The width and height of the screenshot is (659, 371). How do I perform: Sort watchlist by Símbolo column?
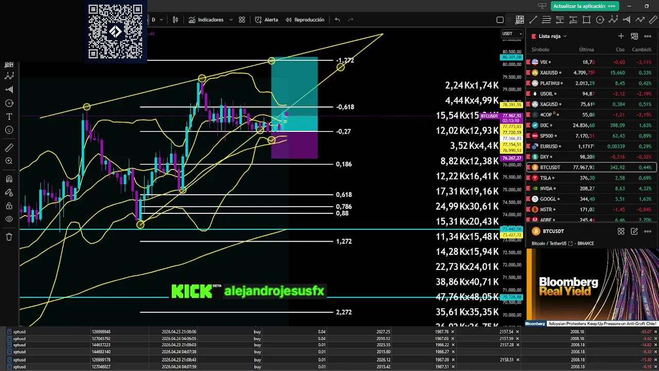pos(540,49)
